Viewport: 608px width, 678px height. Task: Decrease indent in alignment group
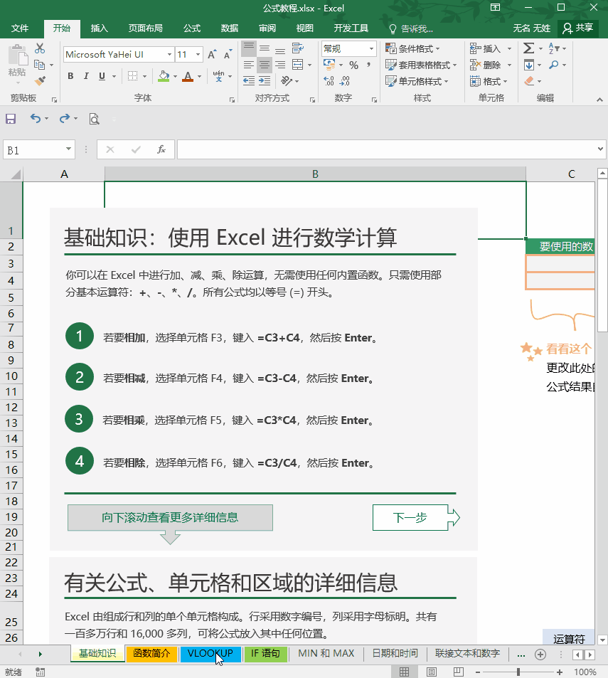pyautogui.click(x=248, y=81)
